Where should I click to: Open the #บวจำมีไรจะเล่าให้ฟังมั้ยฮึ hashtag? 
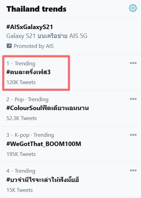43,180
